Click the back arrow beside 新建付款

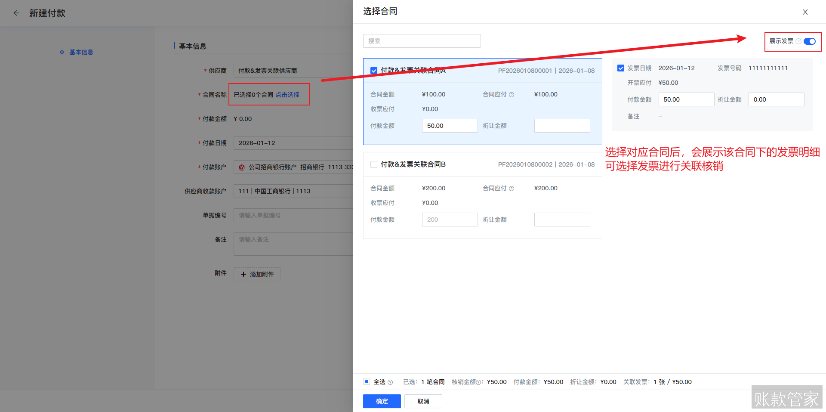tap(16, 13)
